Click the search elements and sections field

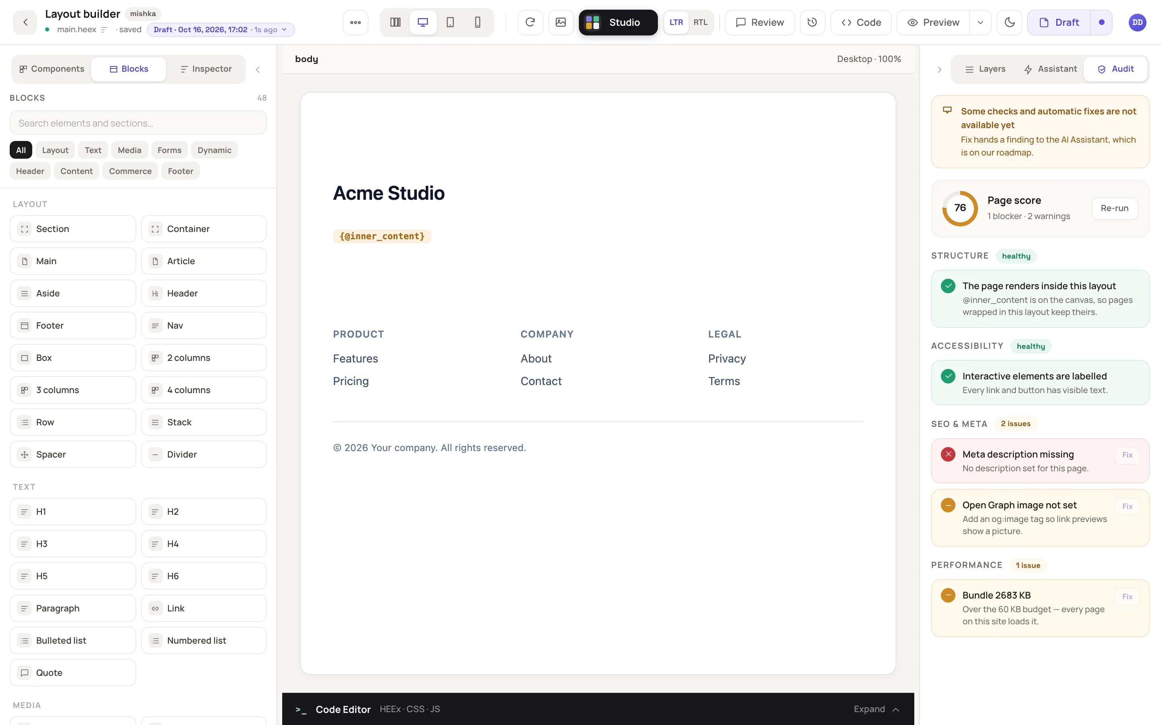point(138,123)
